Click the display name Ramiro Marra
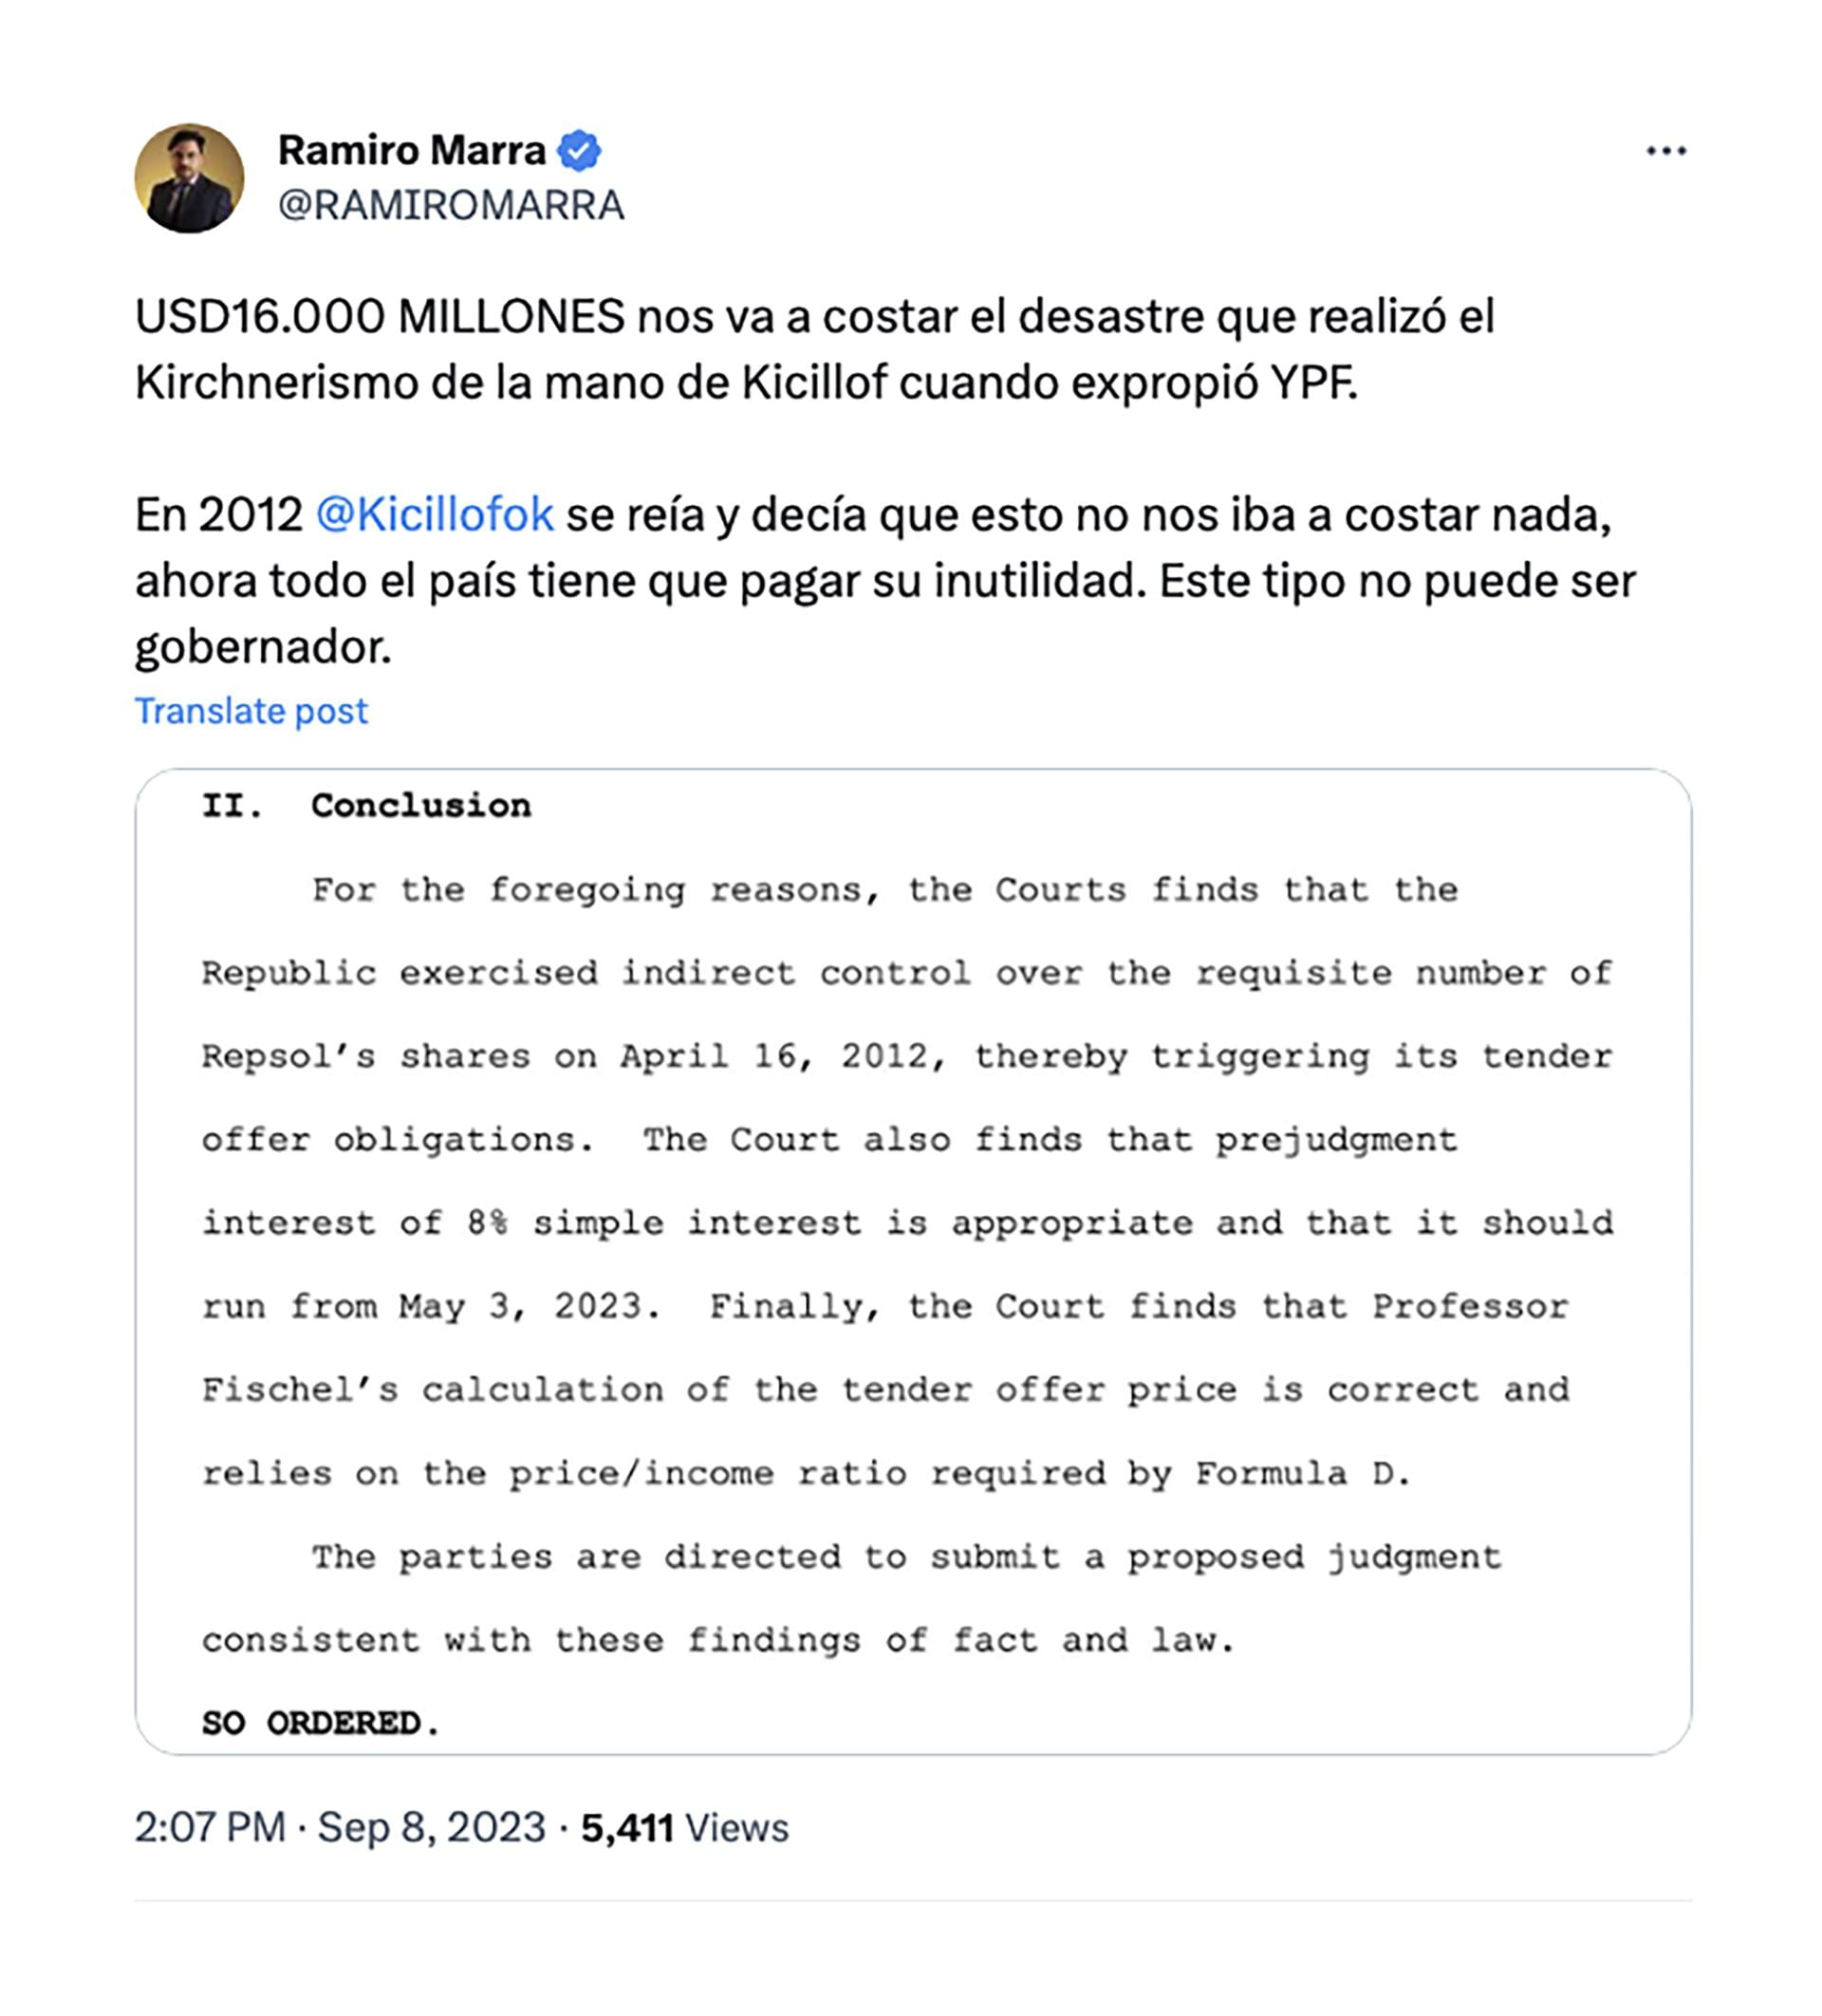Image resolution: width=1822 pixels, height=2016 pixels. (x=411, y=151)
